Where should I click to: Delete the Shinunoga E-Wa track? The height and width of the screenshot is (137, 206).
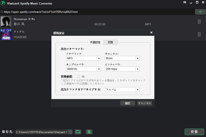point(199,21)
